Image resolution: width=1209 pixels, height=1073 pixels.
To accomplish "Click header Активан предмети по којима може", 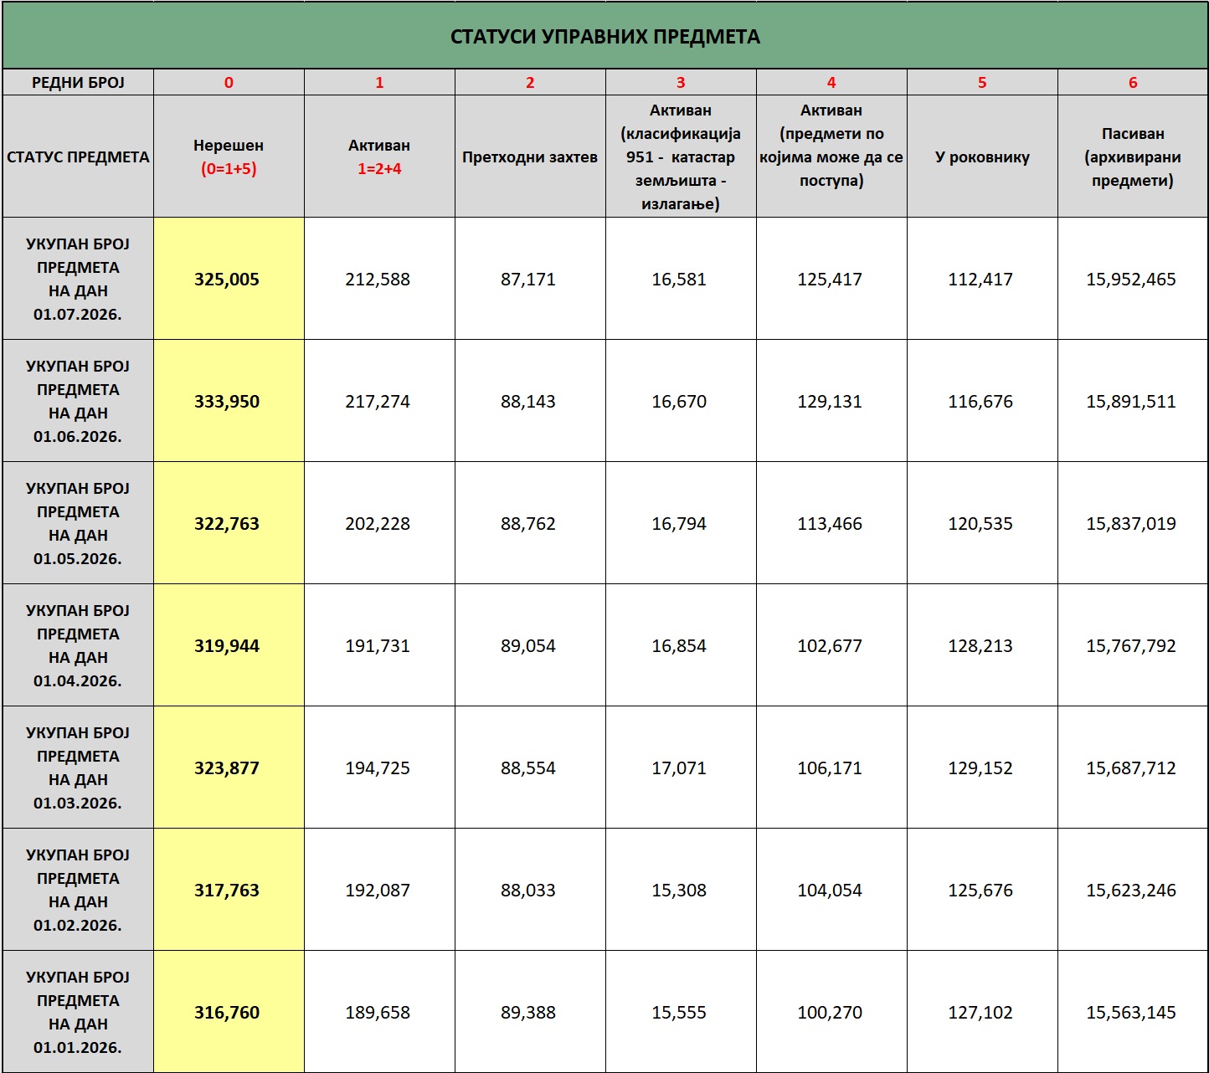I will [831, 157].
